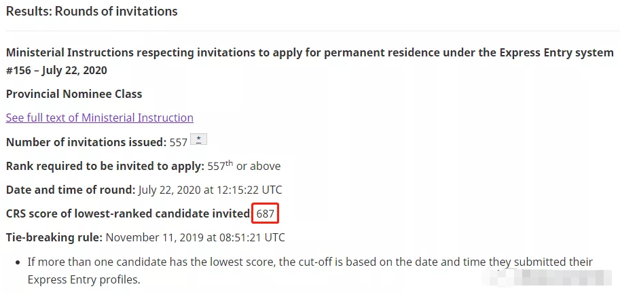This screenshot has height=293, width=620.
Task: Click the "Provincial Nominee Class" subheading
Action: point(74,94)
